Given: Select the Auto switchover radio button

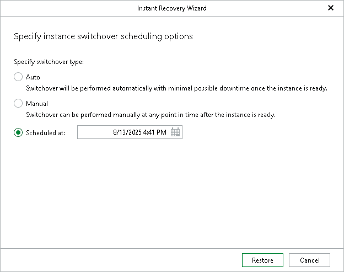Looking at the screenshot, I should (x=18, y=77).
